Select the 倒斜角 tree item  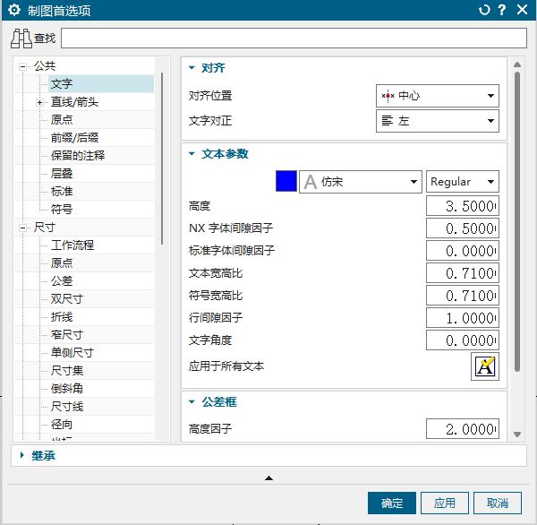click(67, 388)
